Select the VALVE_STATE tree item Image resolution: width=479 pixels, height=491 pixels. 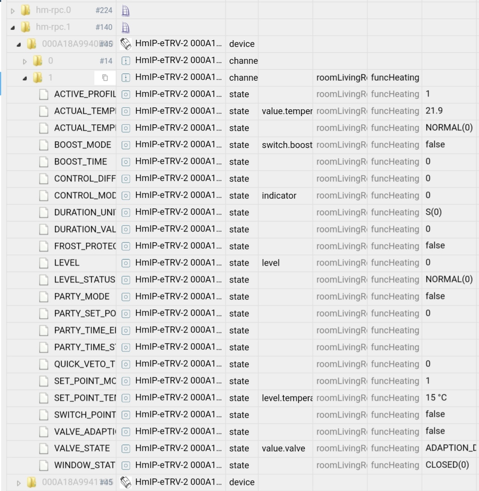click(x=82, y=448)
